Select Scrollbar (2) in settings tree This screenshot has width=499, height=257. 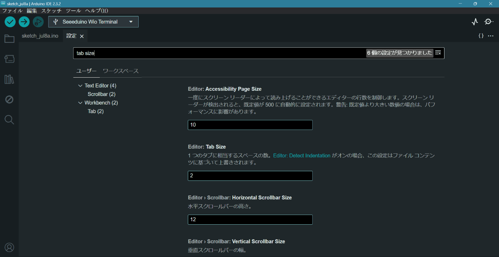(102, 94)
